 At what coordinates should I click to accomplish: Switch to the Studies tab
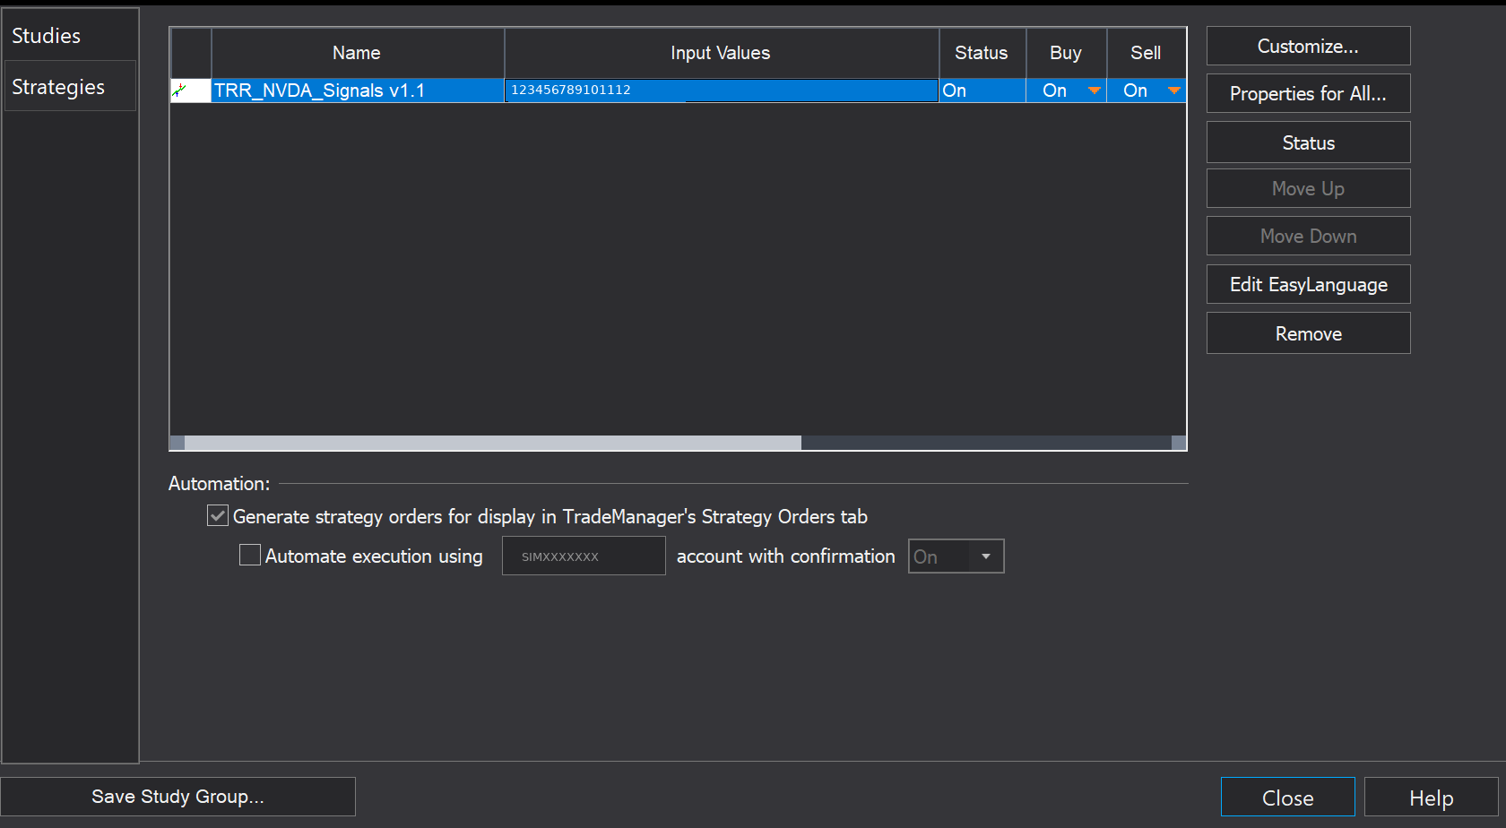pyautogui.click(x=70, y=36)
